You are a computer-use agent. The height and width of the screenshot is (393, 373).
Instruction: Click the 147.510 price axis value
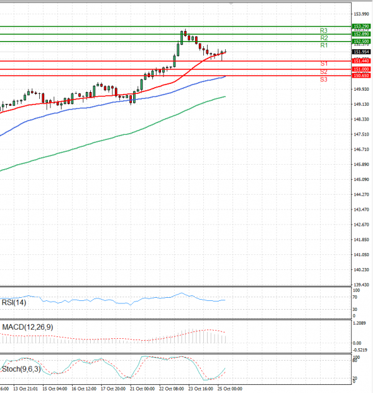coord(361,134)
